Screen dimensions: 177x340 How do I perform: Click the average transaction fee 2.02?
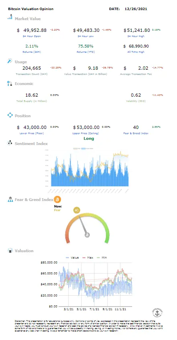tap(143, 68)
